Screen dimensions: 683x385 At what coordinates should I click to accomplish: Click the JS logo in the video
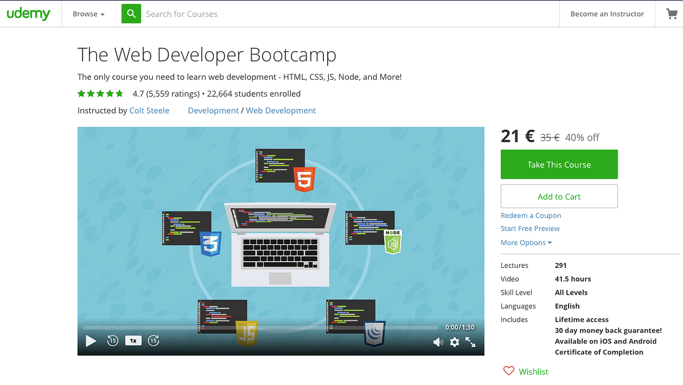tap(246, 333)
